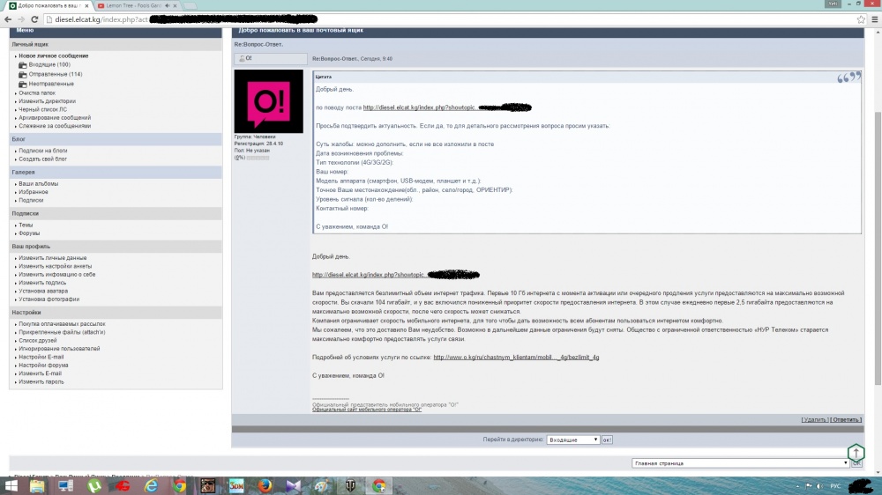Reload the page with the refresh icon
This screenshot has width=882, height=495.
(34, 19)
